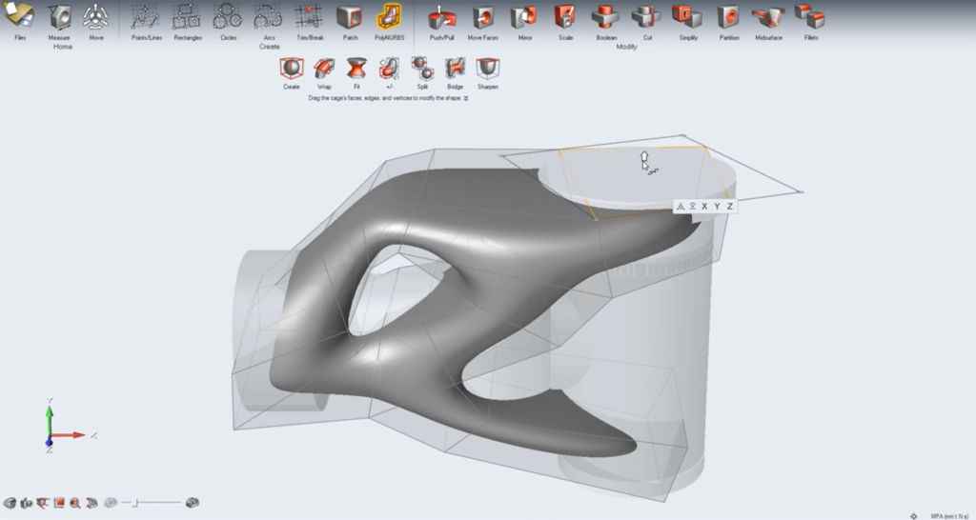Select the PolyNURBS tool in the ribbon

click(x=389, y=17)
